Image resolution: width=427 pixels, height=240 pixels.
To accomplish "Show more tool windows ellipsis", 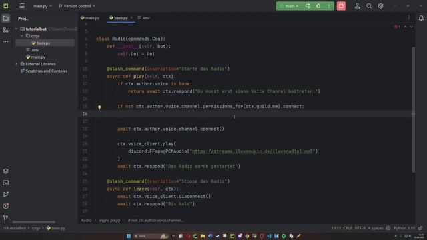I will point(6,41).
